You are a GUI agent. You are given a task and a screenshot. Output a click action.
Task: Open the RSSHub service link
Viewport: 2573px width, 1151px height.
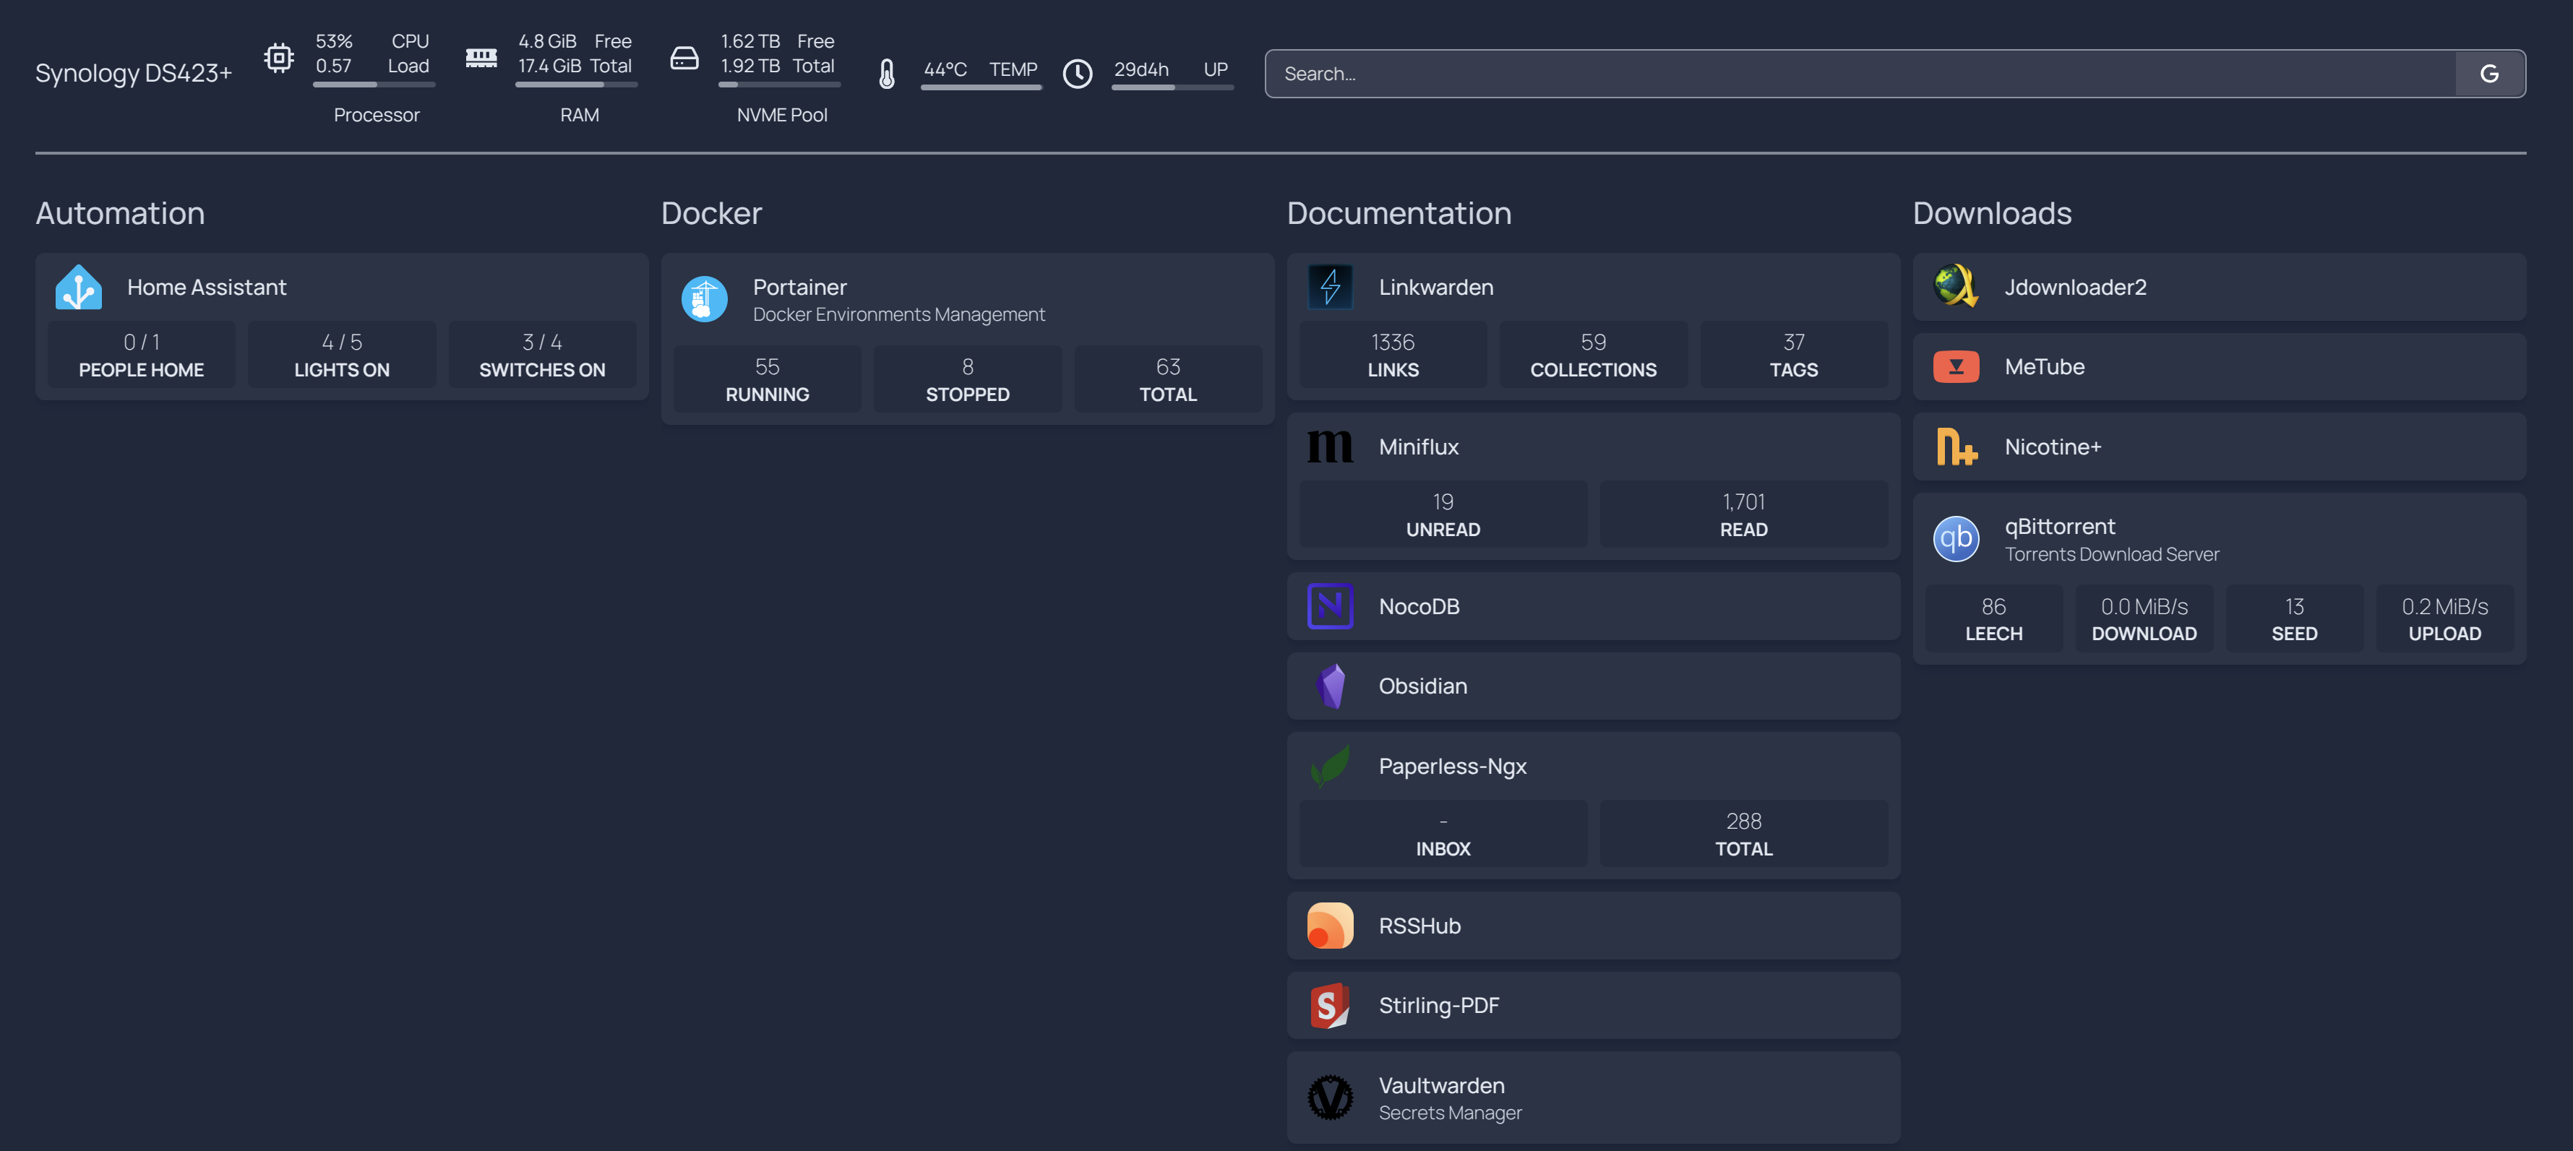click(x=1419, y=926)
